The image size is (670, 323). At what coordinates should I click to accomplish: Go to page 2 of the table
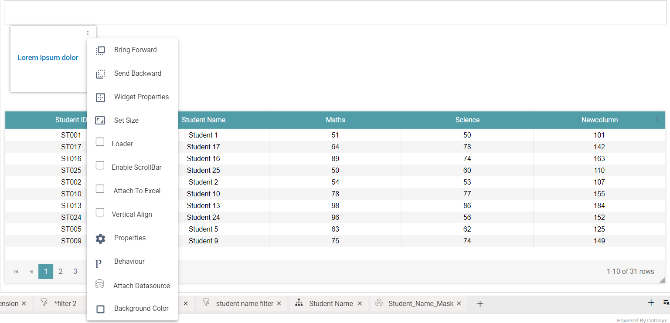pos(61,272)
